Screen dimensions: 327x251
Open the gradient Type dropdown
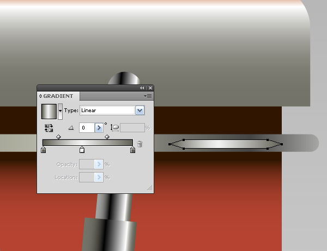[140, 111]
